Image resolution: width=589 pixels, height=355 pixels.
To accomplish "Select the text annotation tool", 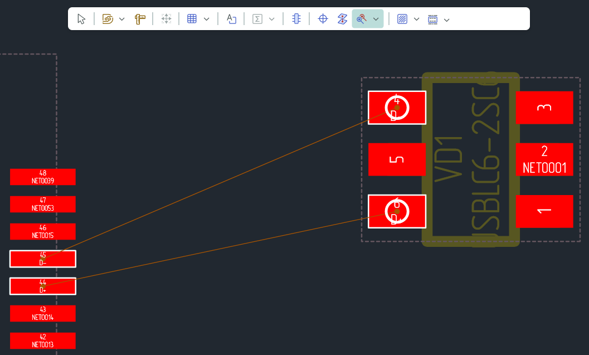I will (x=231, y=19).
